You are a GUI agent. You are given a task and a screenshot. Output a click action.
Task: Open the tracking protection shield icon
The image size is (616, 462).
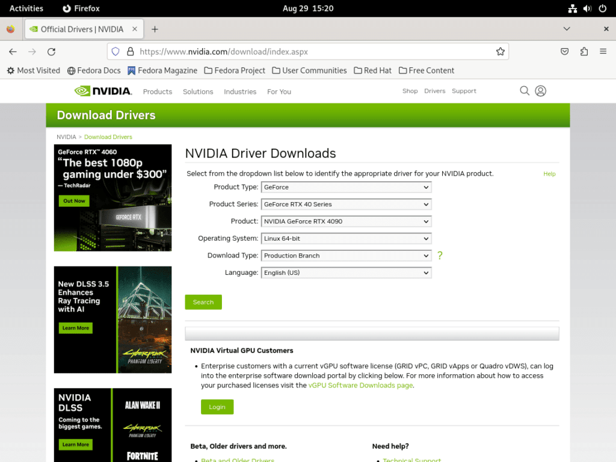115,51
